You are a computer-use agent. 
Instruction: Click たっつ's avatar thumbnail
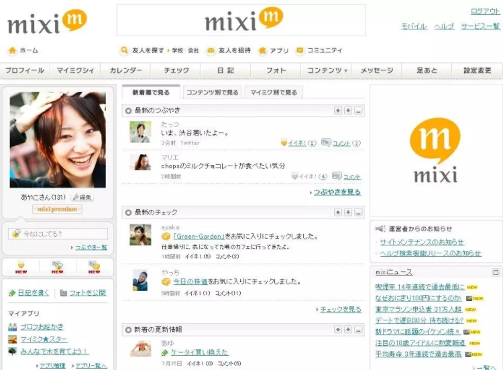pyautogui.click(x=140, y=132)
